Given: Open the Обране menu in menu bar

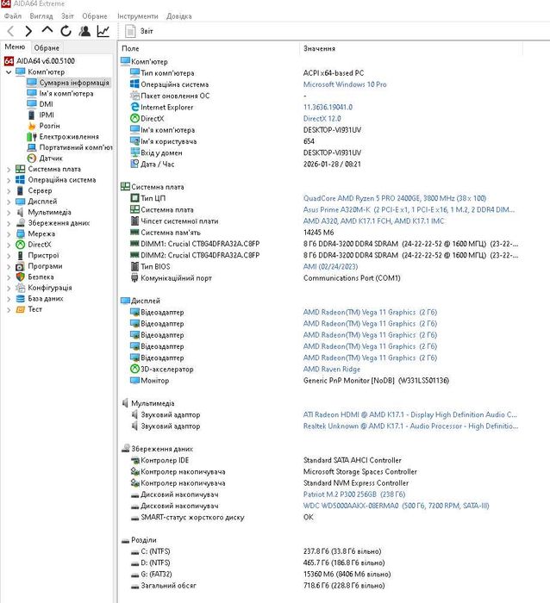Looking at the screenshot, I should click(x=95, y=16).
